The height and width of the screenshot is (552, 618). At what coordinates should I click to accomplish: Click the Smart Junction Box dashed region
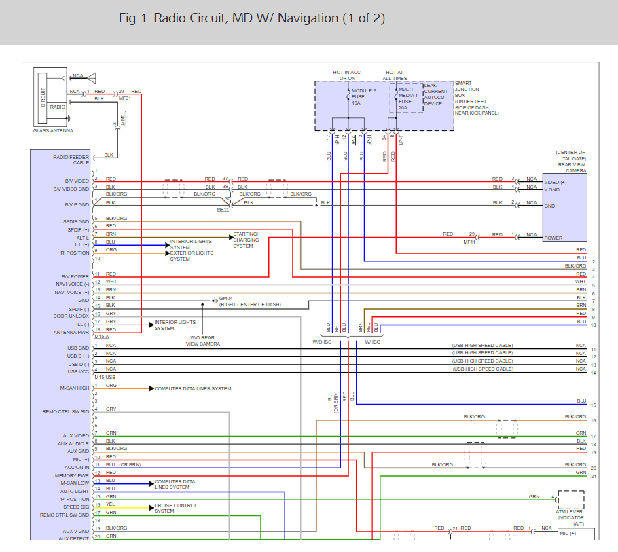[x=384, y=106]
